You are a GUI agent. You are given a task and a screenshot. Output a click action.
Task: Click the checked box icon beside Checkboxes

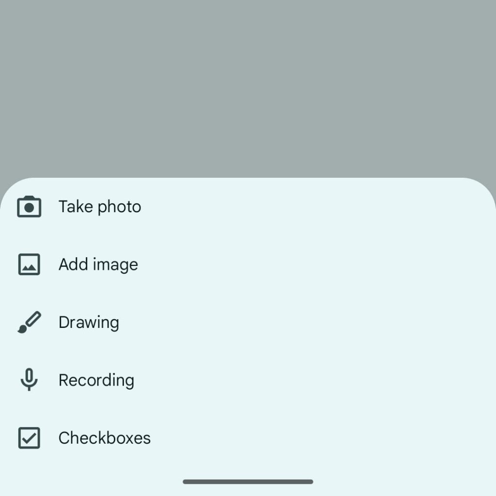(x=29, y=438)
